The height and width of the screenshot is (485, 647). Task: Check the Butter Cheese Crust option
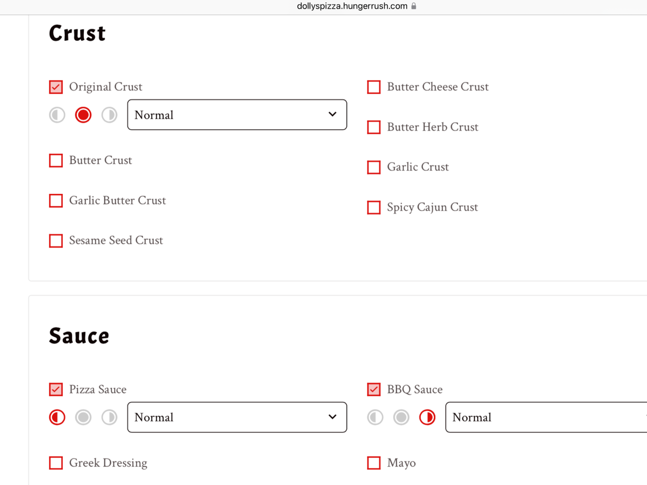[374, 87]
